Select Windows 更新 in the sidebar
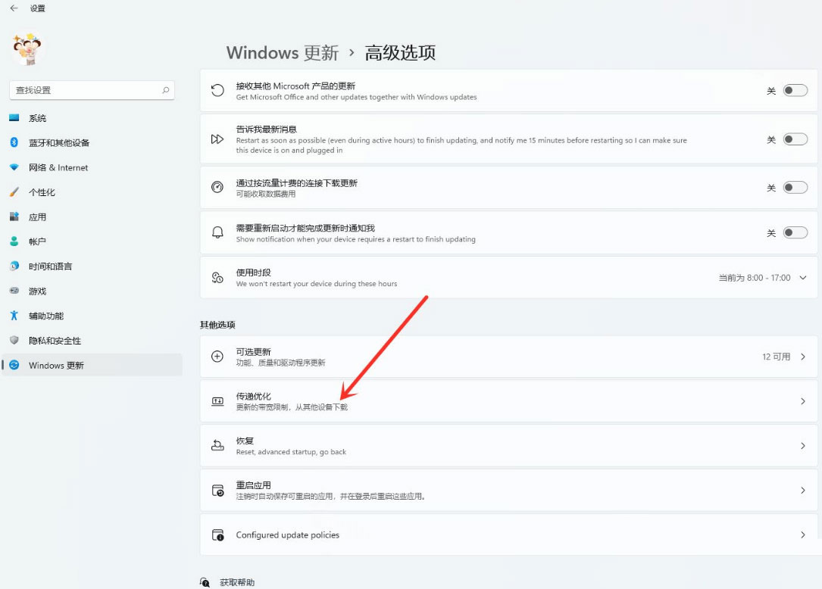This screenshot has width=822, height=589. click(x=92, y=365)
